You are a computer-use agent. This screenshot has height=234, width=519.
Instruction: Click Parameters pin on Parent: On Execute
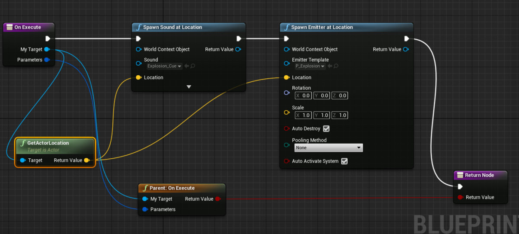coord(145,209)
